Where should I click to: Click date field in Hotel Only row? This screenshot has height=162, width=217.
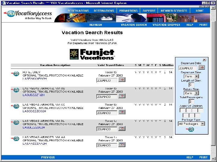[x=107, y=80]
